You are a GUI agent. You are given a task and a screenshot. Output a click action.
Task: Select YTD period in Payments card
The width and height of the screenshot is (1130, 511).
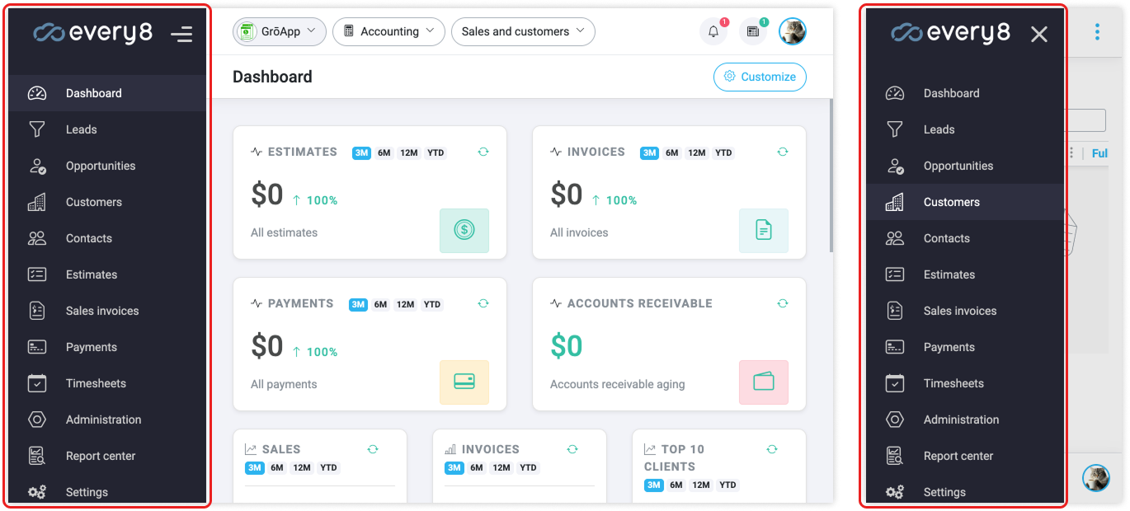[432, 305]
